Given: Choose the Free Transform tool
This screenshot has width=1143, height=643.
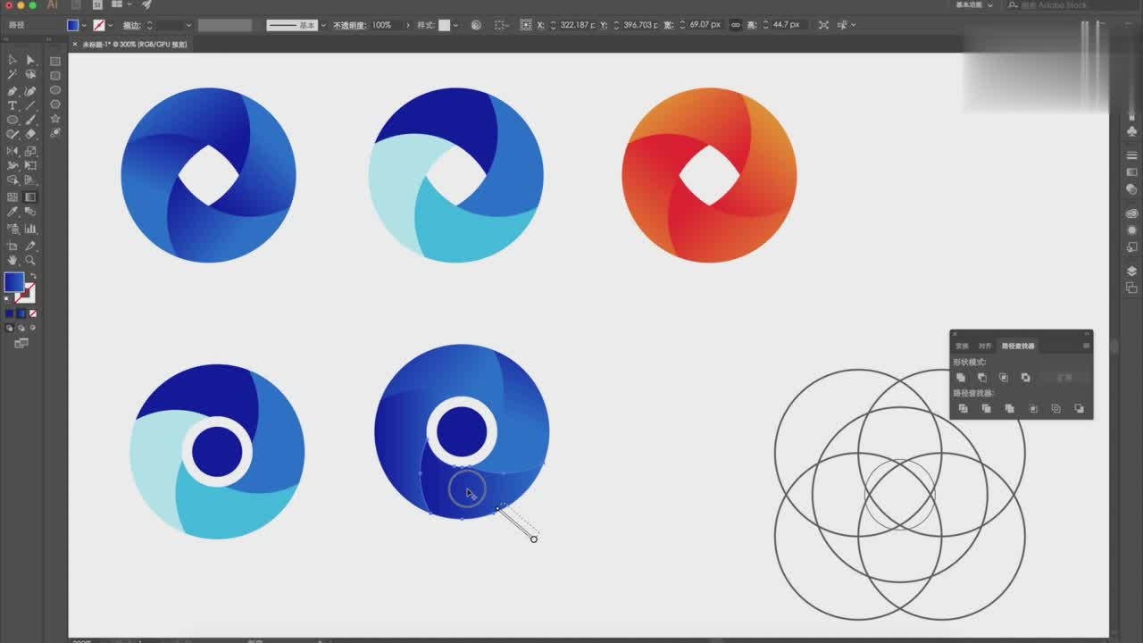Looking at the screenshot, I should pyautogui.click(x=29, y=165).
